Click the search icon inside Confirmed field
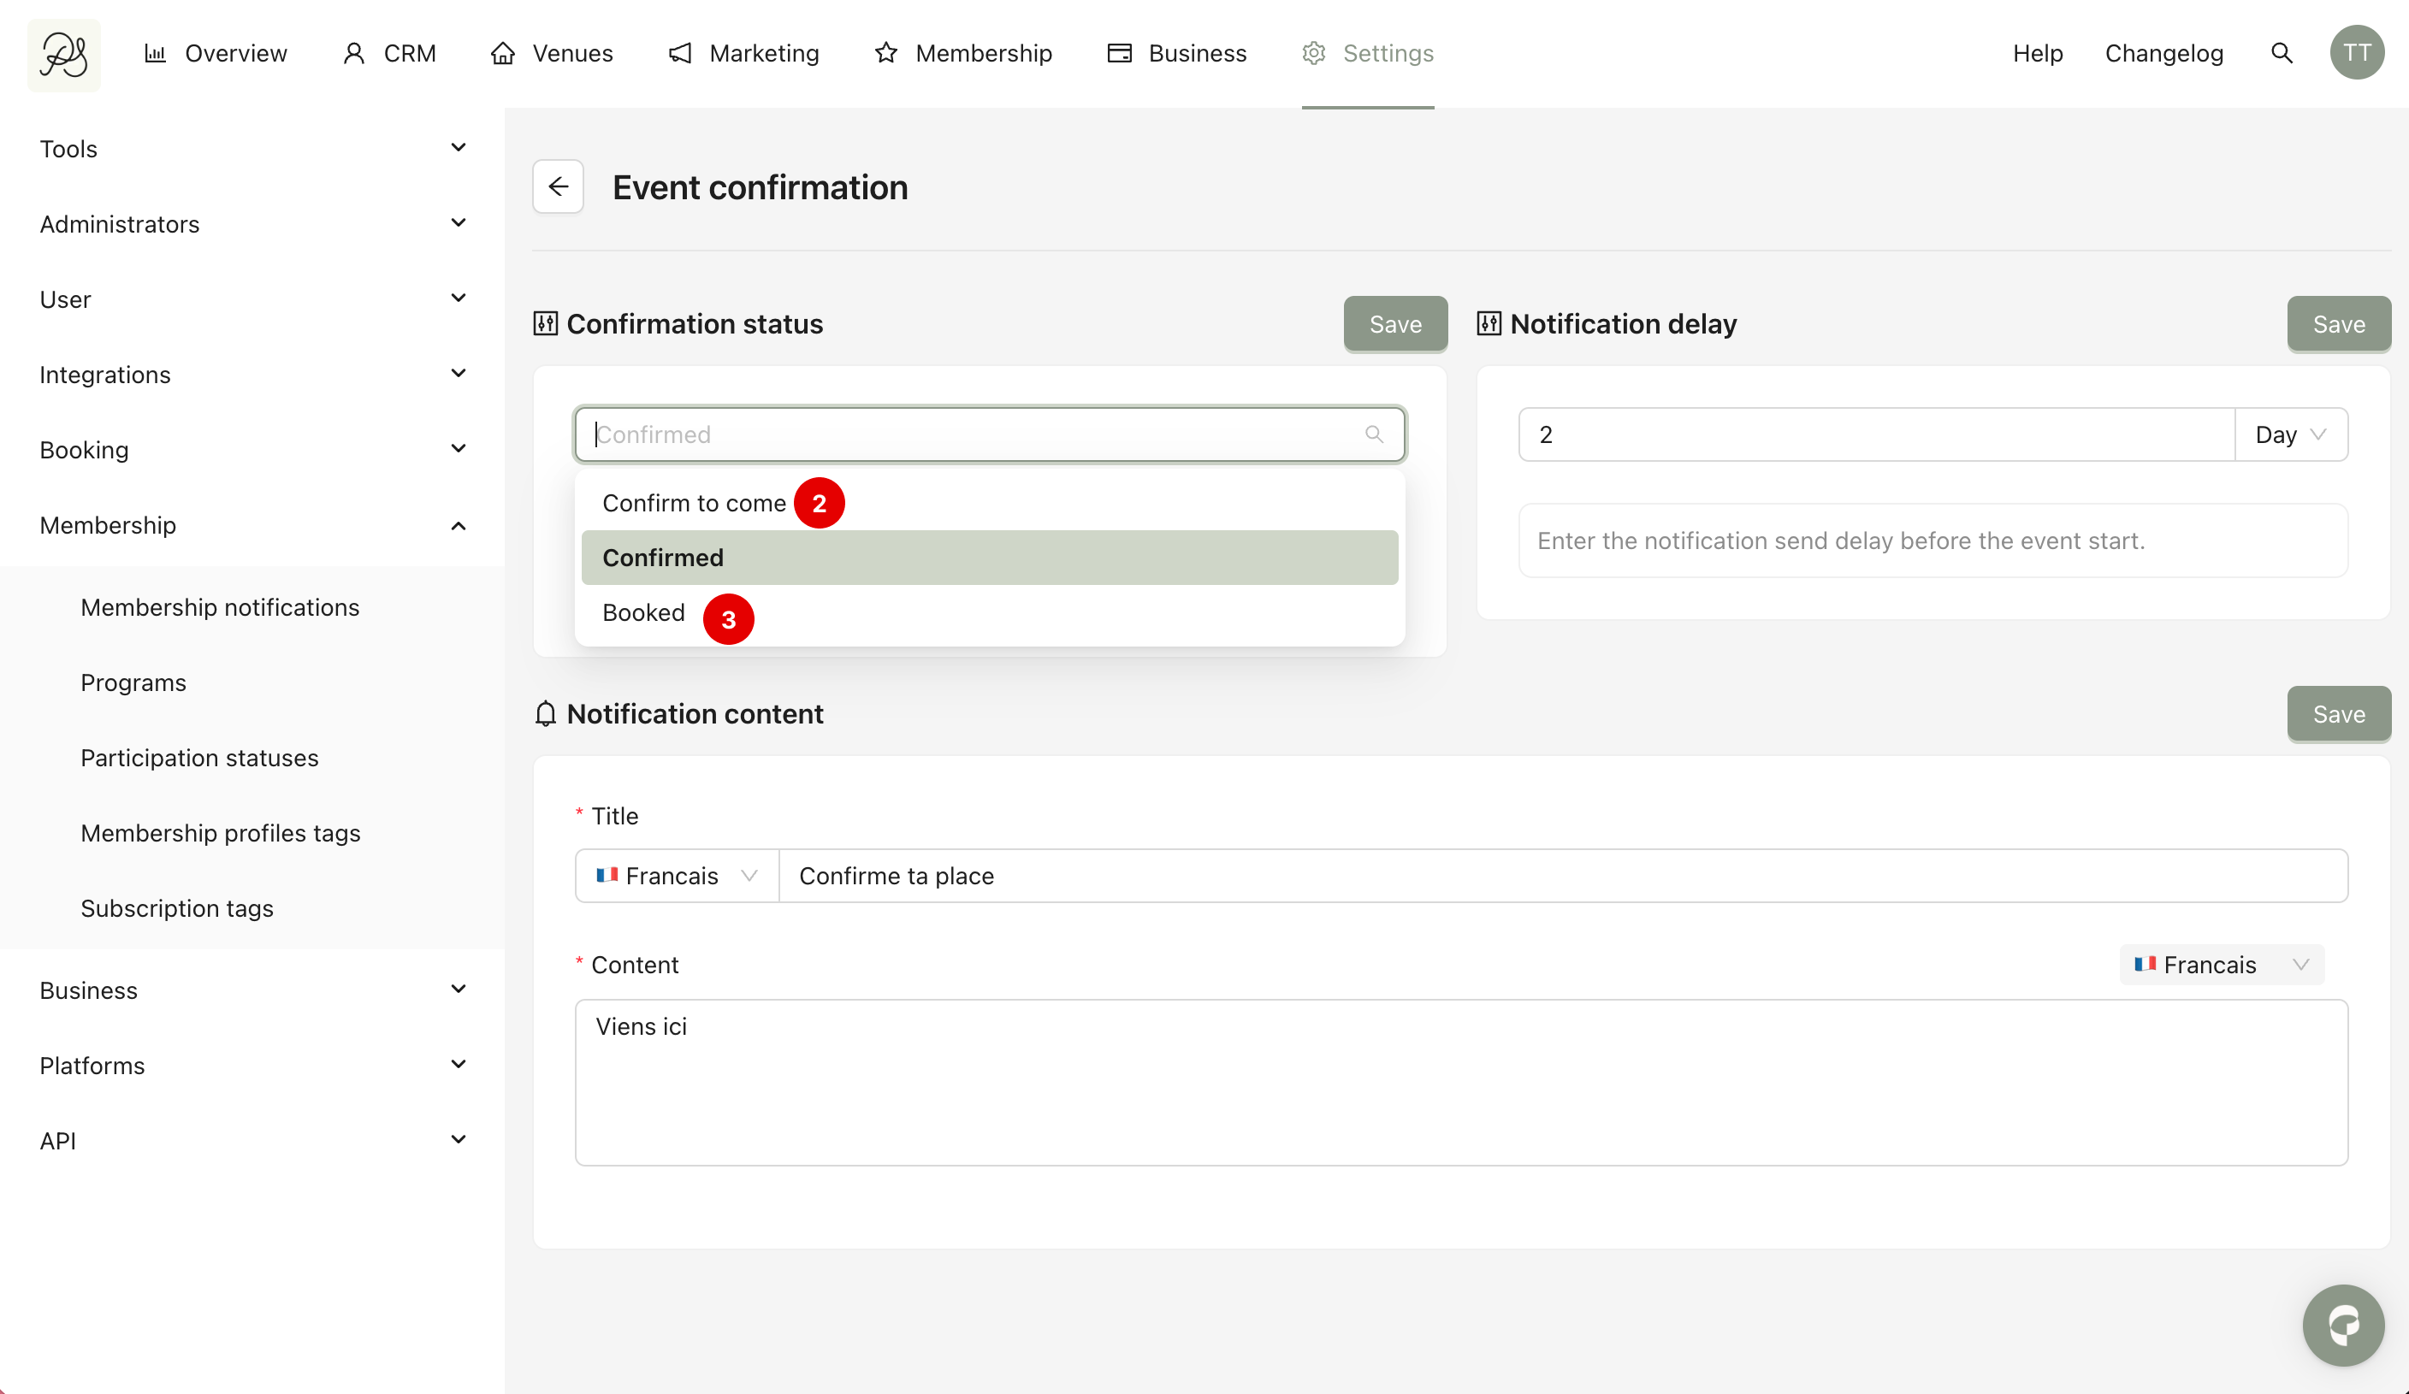Image resolution: width=2409 pixels, height=1394 pixels. click(x=1374, y=434)
